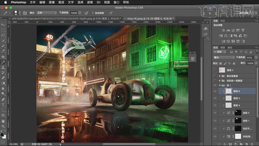Screen dimensions: 259x146
Task: Switch to the 通道 tab
Action: (223, 48)
